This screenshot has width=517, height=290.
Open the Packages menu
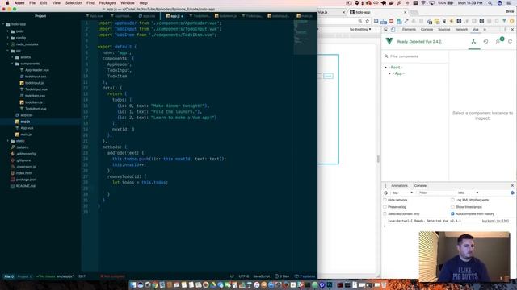pos(107,3)
